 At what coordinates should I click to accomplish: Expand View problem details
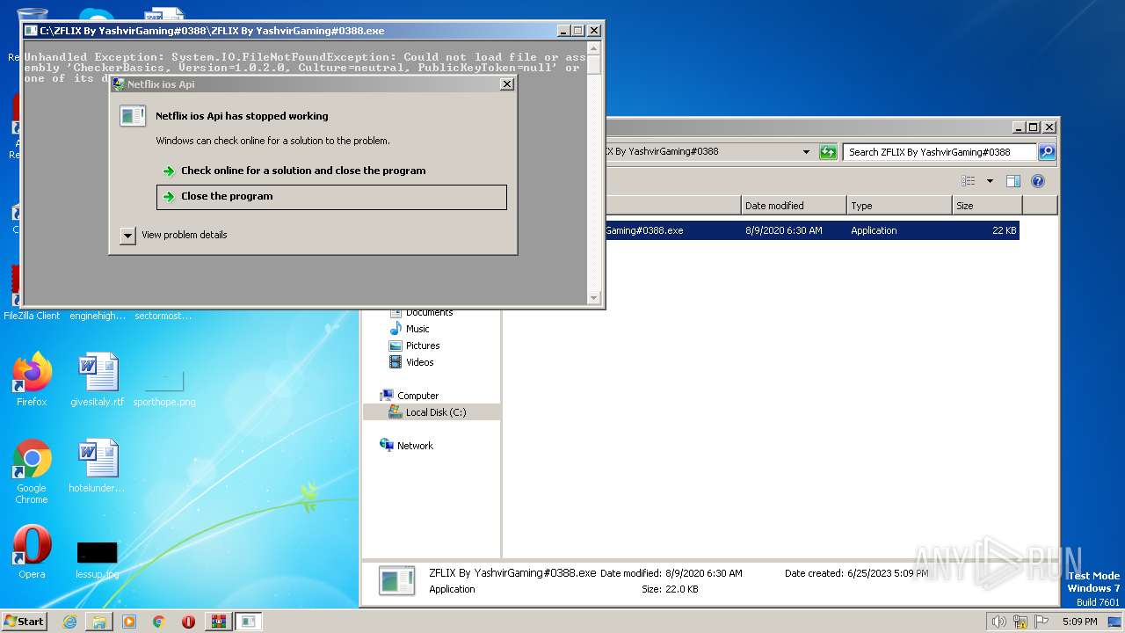[128, 236]
